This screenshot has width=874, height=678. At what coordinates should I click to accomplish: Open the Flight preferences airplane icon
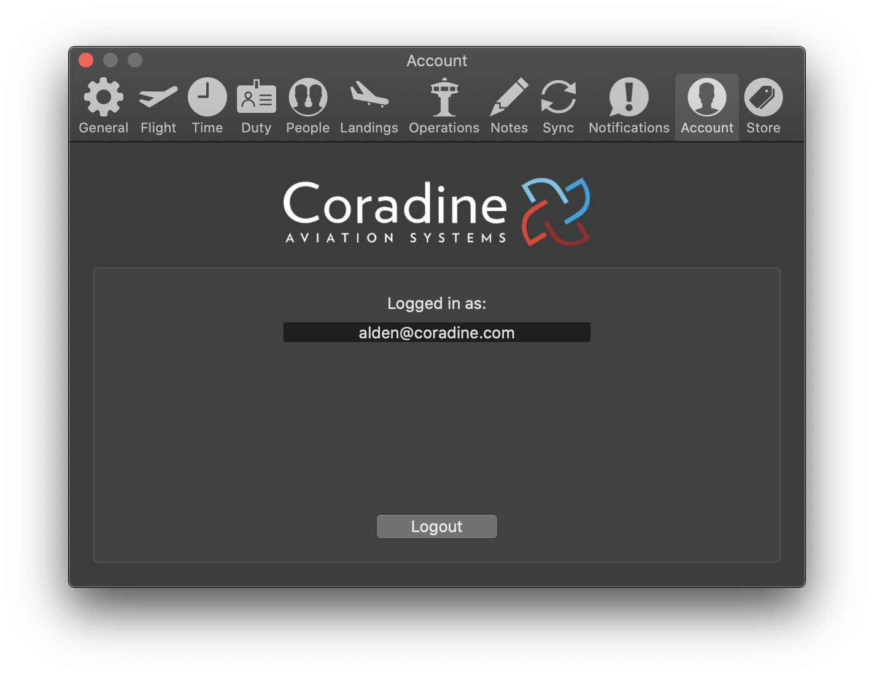[158, 97]
